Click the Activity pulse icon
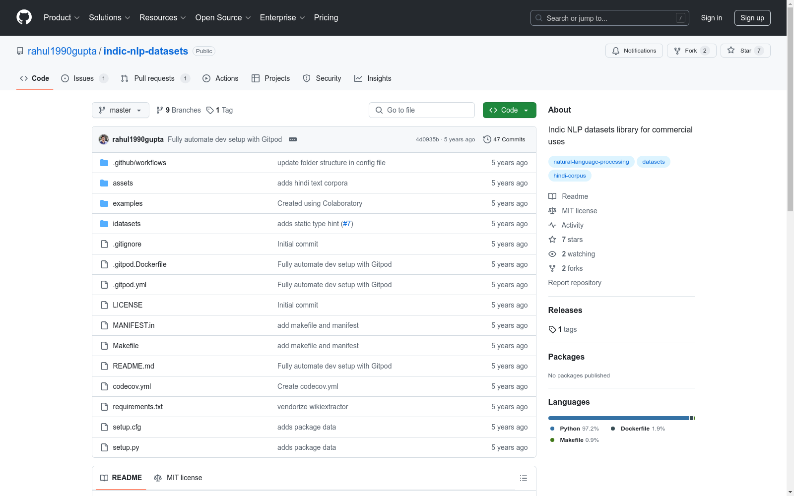This screenshot has width=794, height=496. (552, 225)
